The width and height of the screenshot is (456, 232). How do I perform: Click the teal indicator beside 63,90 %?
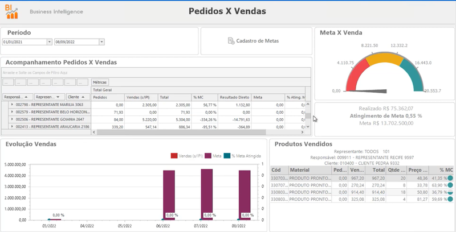pos(450,185)
